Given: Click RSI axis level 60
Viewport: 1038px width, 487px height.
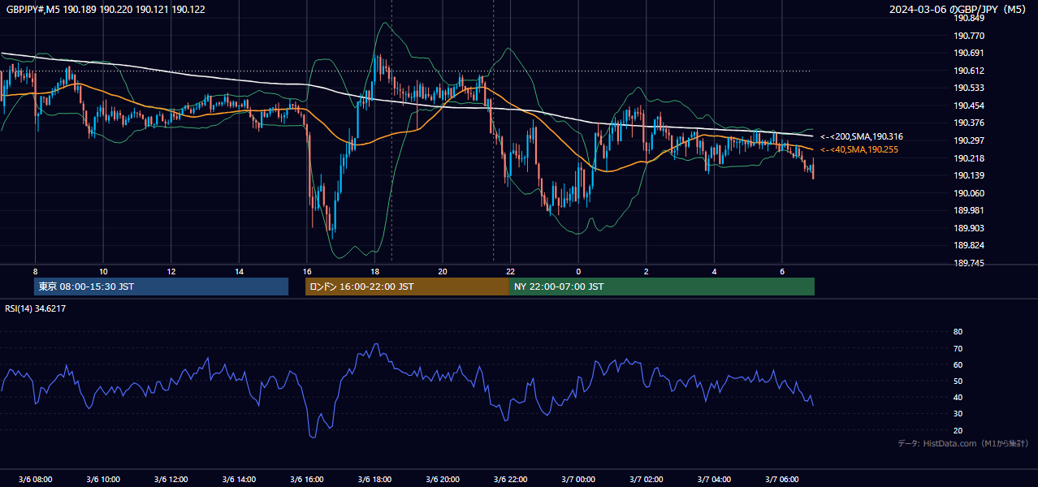Looking at the screenshot, I should [x=958, y=365].
